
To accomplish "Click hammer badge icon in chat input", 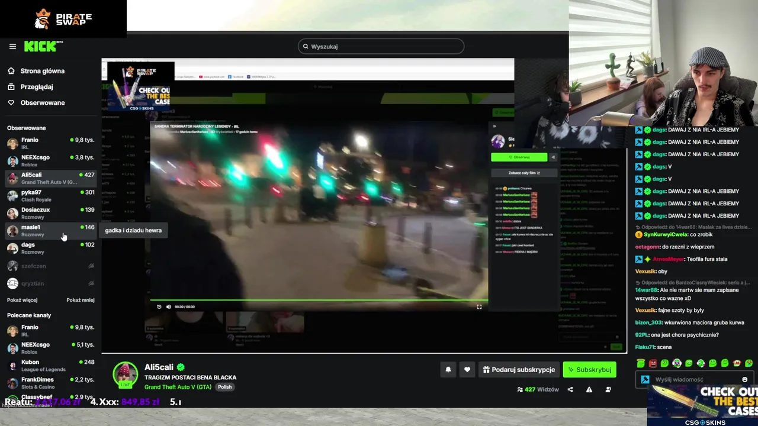I will [x=645, y=379].
